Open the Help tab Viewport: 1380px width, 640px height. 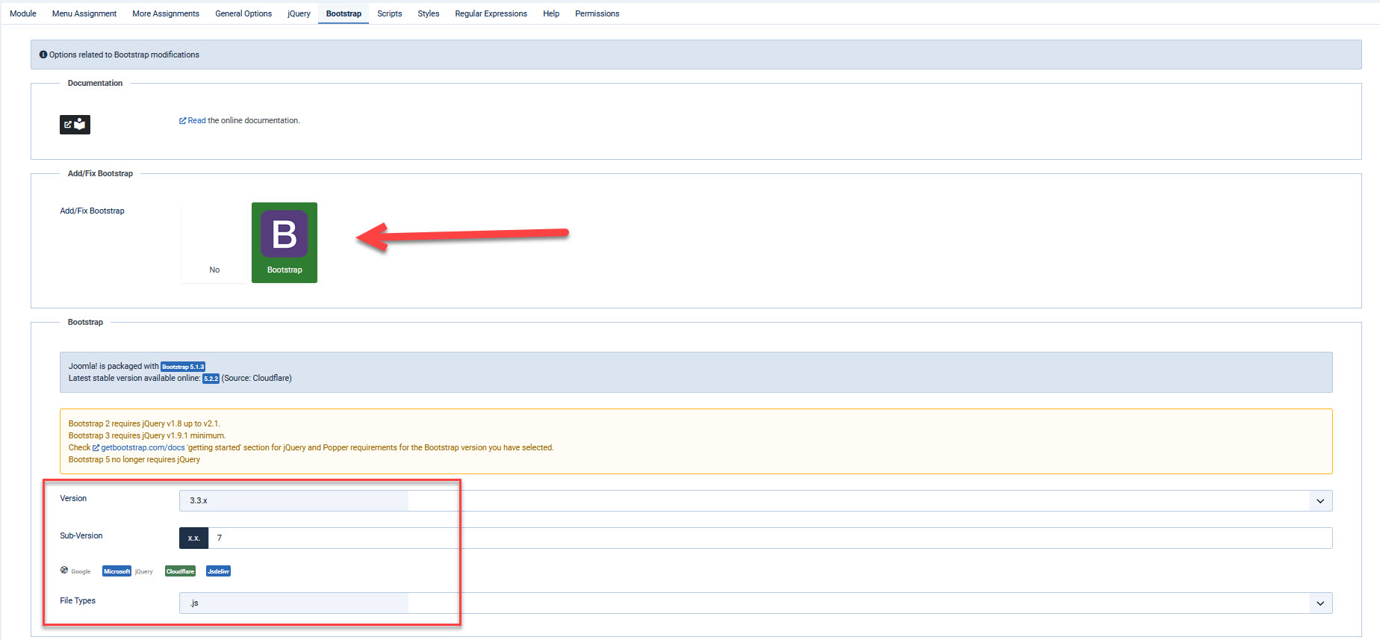coord(551,13)
